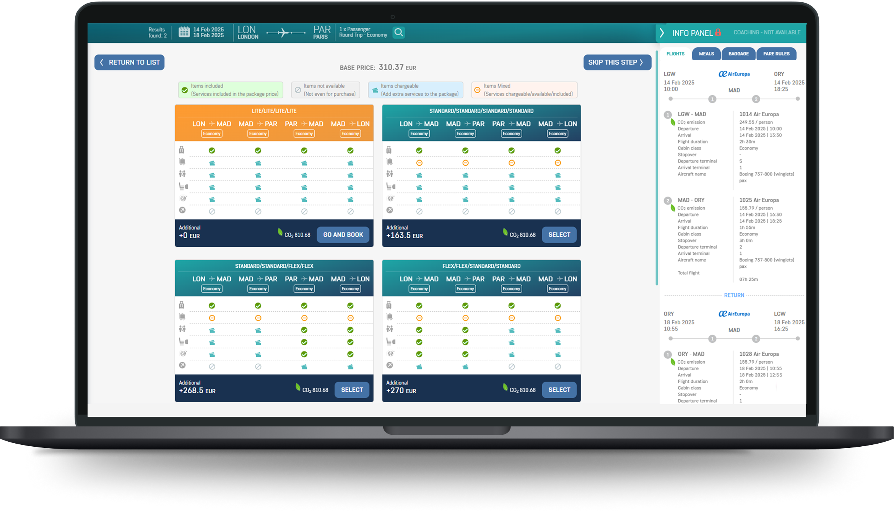The width and height of the screenshot is (894, 514).
Task: Switch to the MEALS tab
Action: [x=706, y=54]
